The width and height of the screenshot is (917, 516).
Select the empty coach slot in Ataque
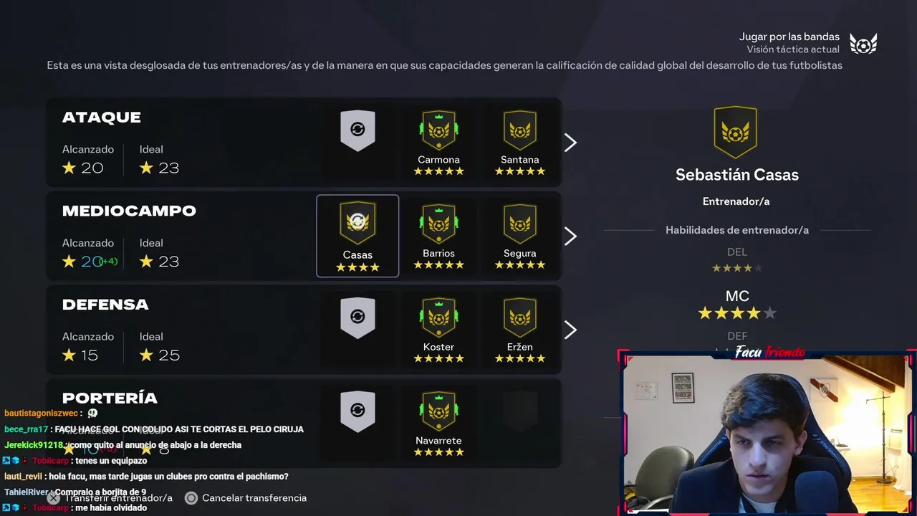pos(357,130)
